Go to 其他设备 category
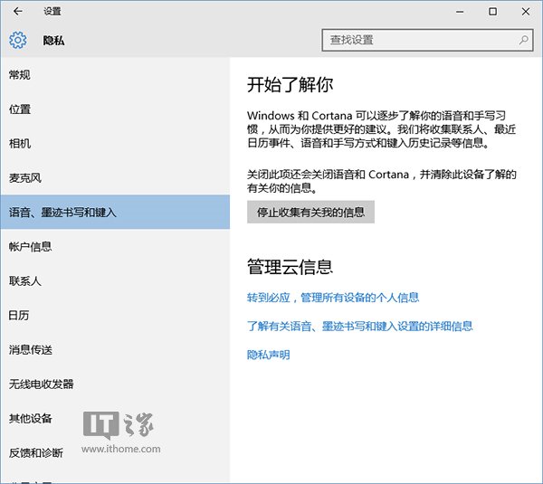This screenshot has height=484, width=543. pos(30,419)
